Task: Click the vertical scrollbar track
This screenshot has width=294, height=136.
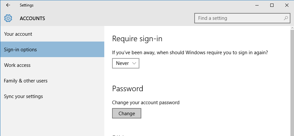Action: click(292, 83)
